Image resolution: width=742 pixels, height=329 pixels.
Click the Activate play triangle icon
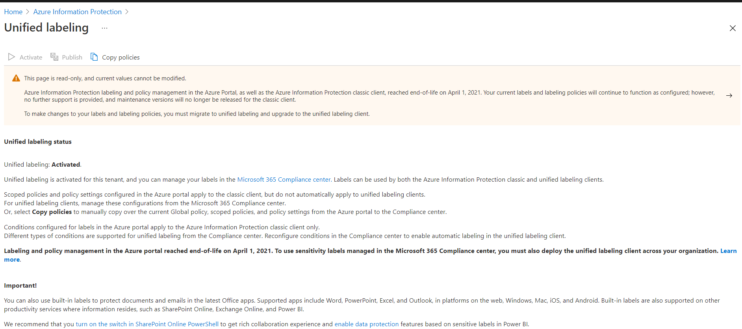(11, 57)
